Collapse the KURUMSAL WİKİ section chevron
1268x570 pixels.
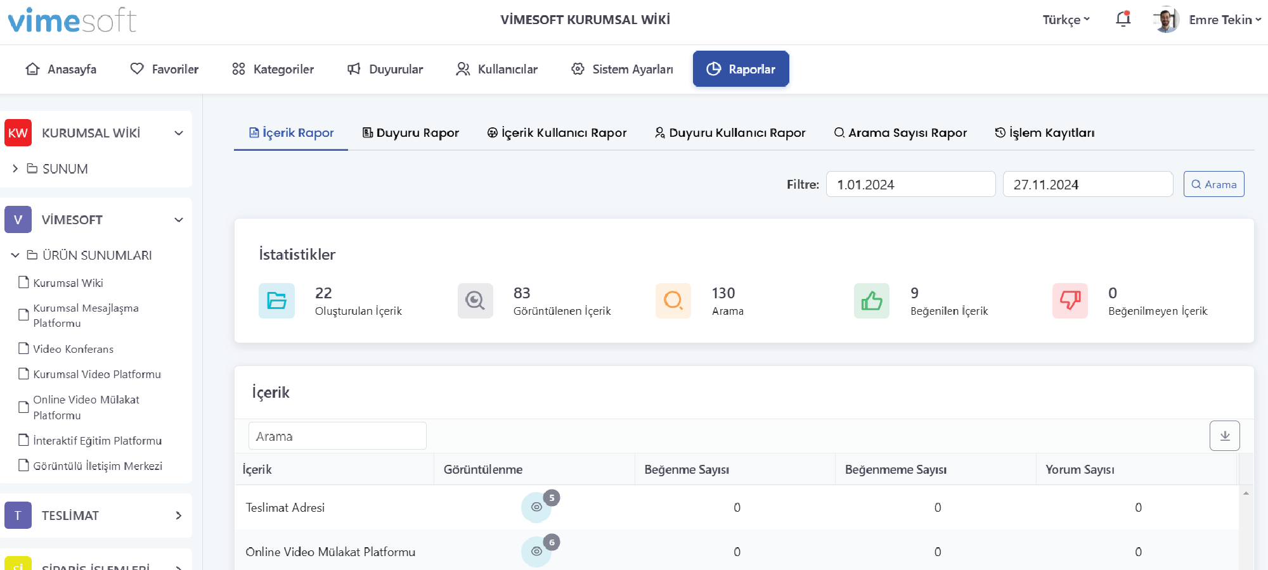click(179, 133)
